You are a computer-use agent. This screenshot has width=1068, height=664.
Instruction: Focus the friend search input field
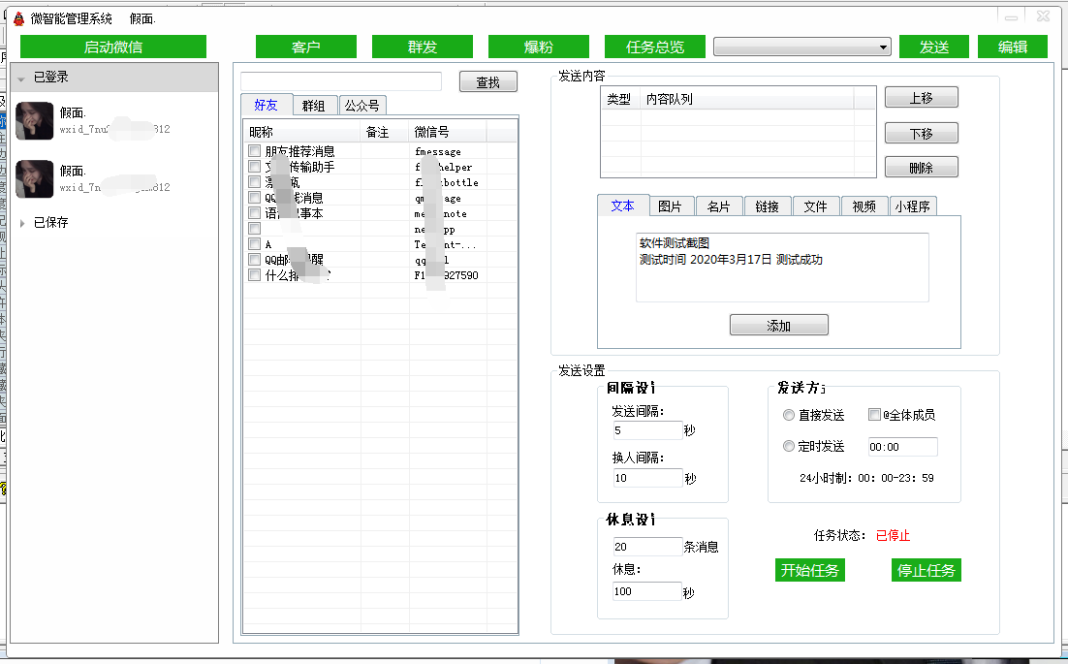(x=340, y=81)
